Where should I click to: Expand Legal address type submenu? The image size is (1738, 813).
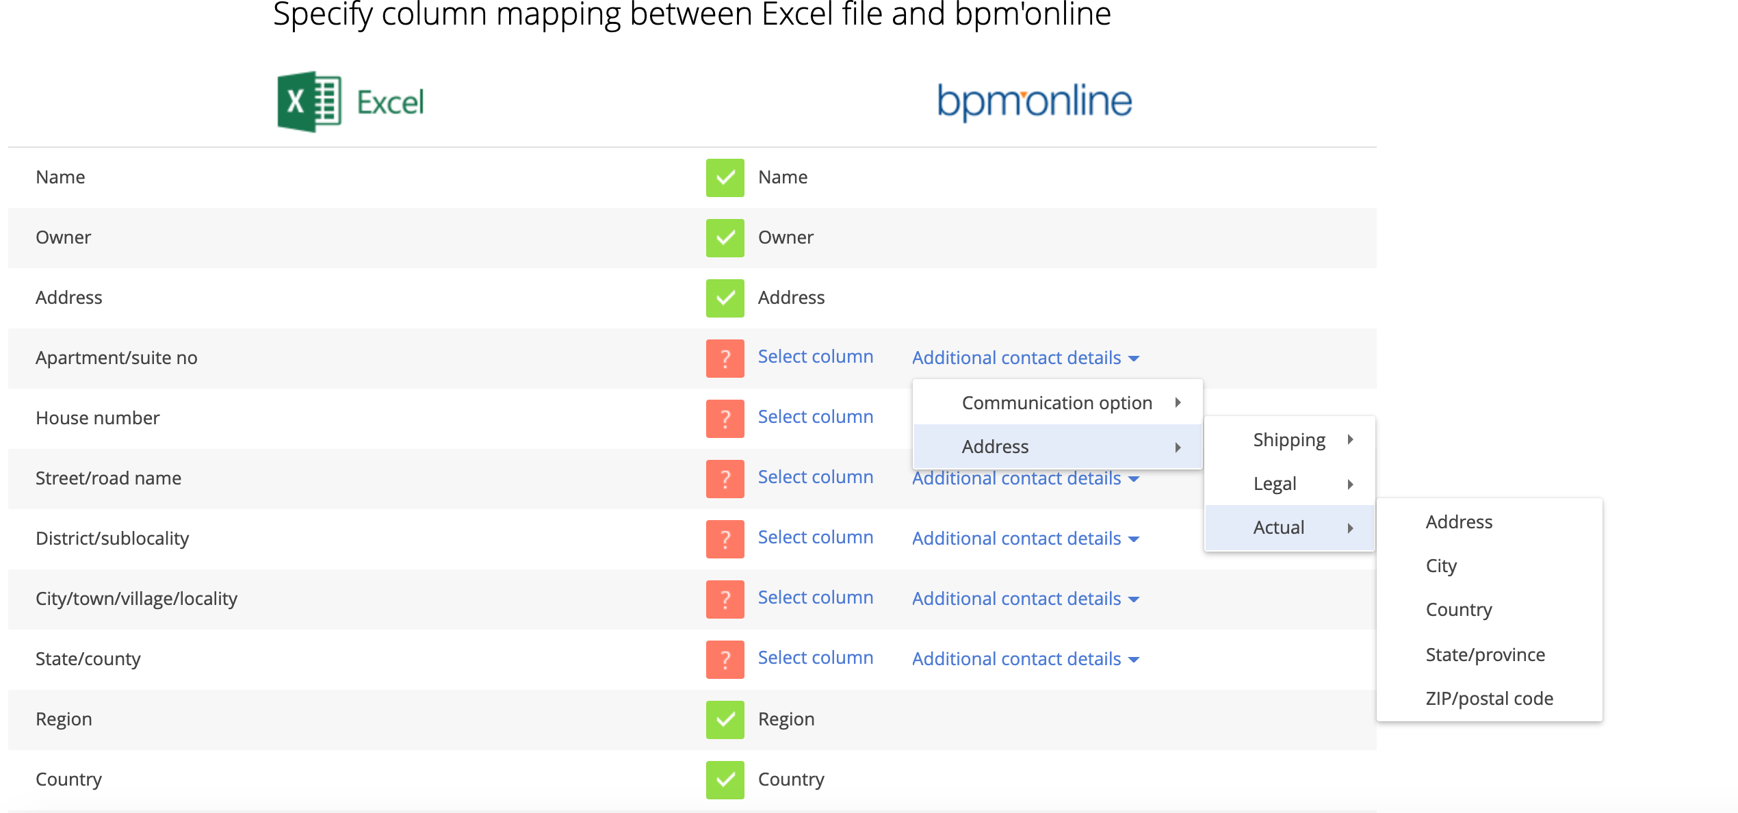click(1290, 484)
